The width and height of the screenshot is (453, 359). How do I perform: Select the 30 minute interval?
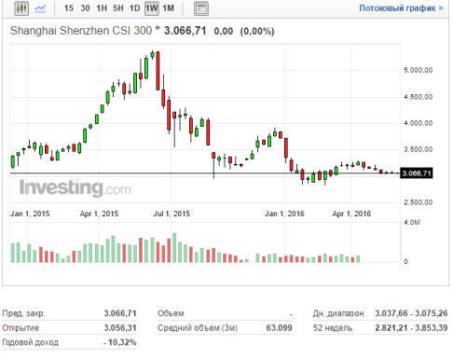pos(85,8)
